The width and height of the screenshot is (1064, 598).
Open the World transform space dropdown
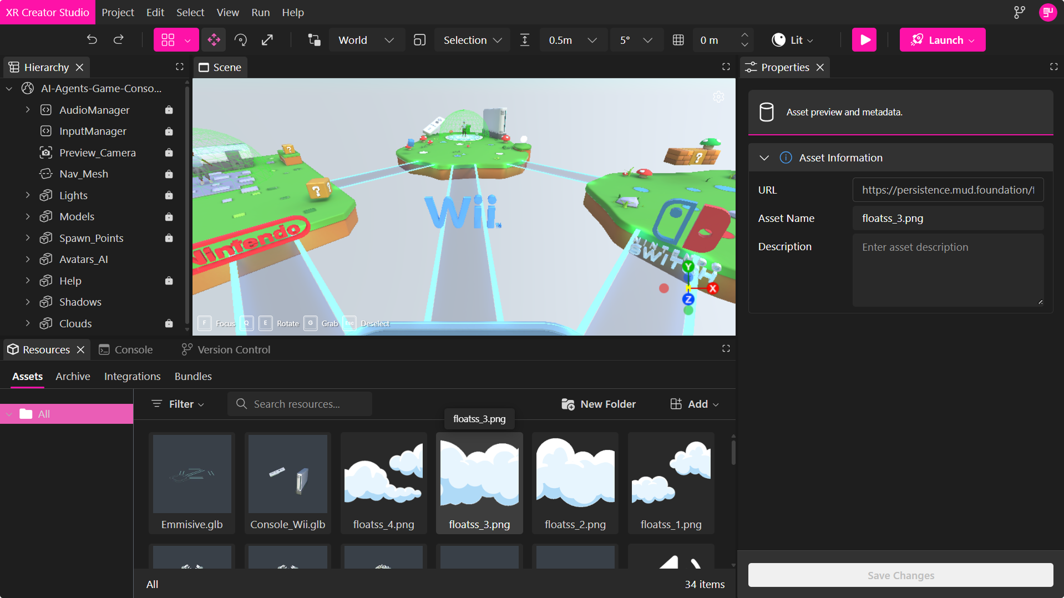pos(366,40)
